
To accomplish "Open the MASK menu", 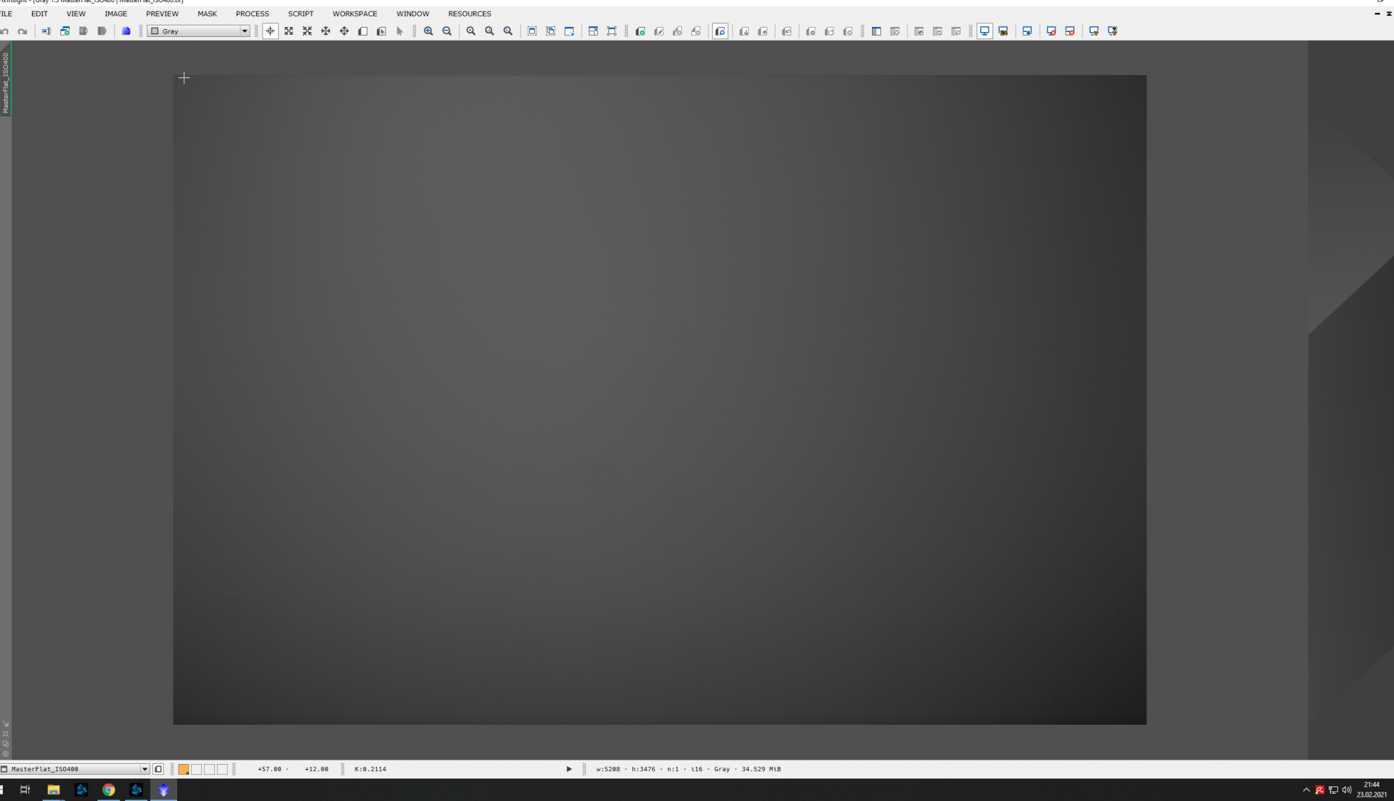I will pos(207,14).
